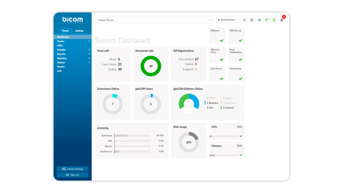Click the Extensions licensing usage bar
The width and height of the screenshot is (343, 193).
133,136
